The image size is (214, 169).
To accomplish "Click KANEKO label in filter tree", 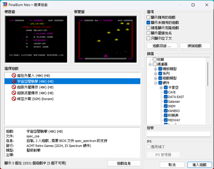I will click(x=174, y=111).
